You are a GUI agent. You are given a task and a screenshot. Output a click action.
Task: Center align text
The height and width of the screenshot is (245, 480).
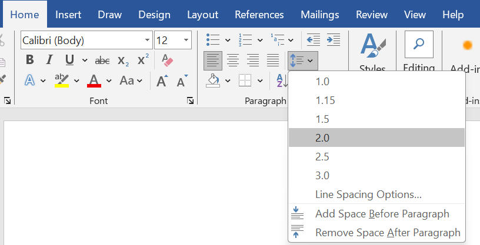click(x=233, y=61)
